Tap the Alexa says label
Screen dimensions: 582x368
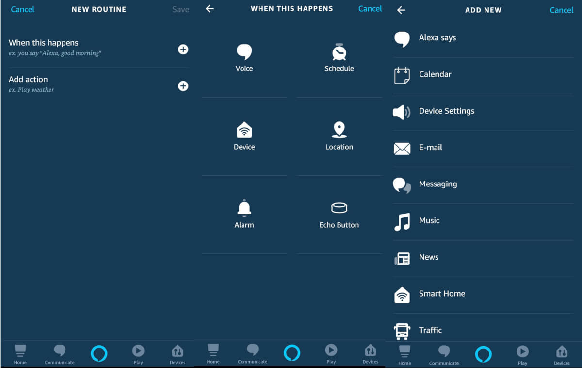pyautogui.click(x=437, y=38)
